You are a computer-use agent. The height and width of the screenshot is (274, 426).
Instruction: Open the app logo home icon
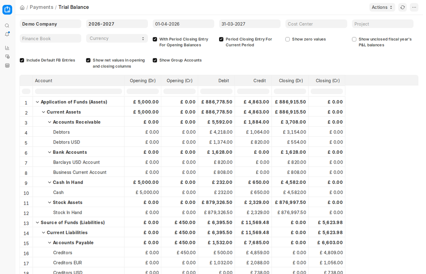(x=7, y=10)
